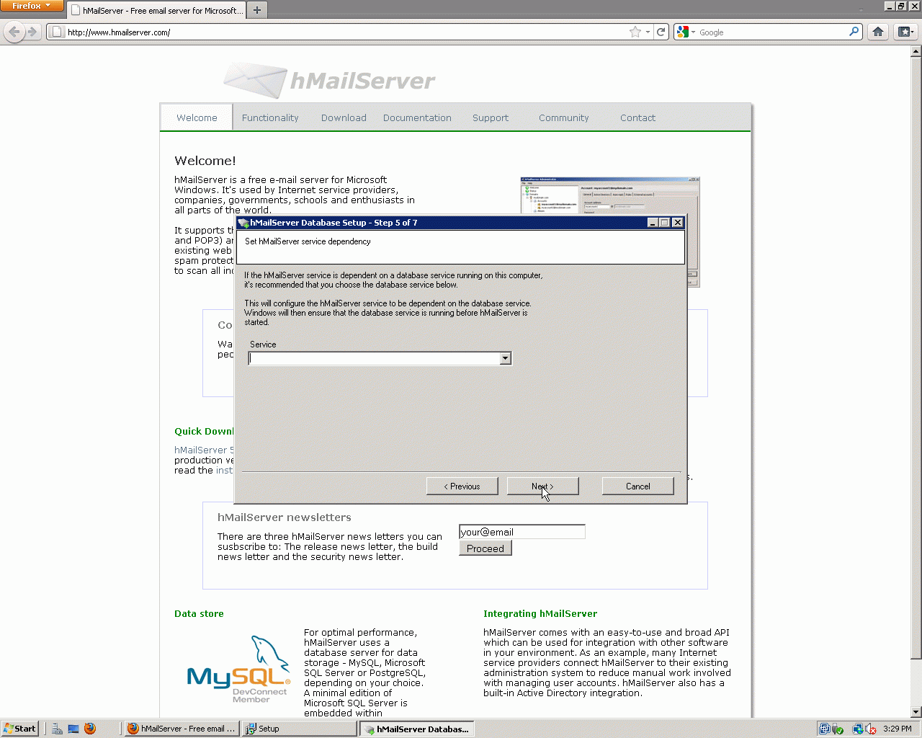Click the hMailServer Database Setup title icon
The image size is (922, 738).
coord(243,223)
